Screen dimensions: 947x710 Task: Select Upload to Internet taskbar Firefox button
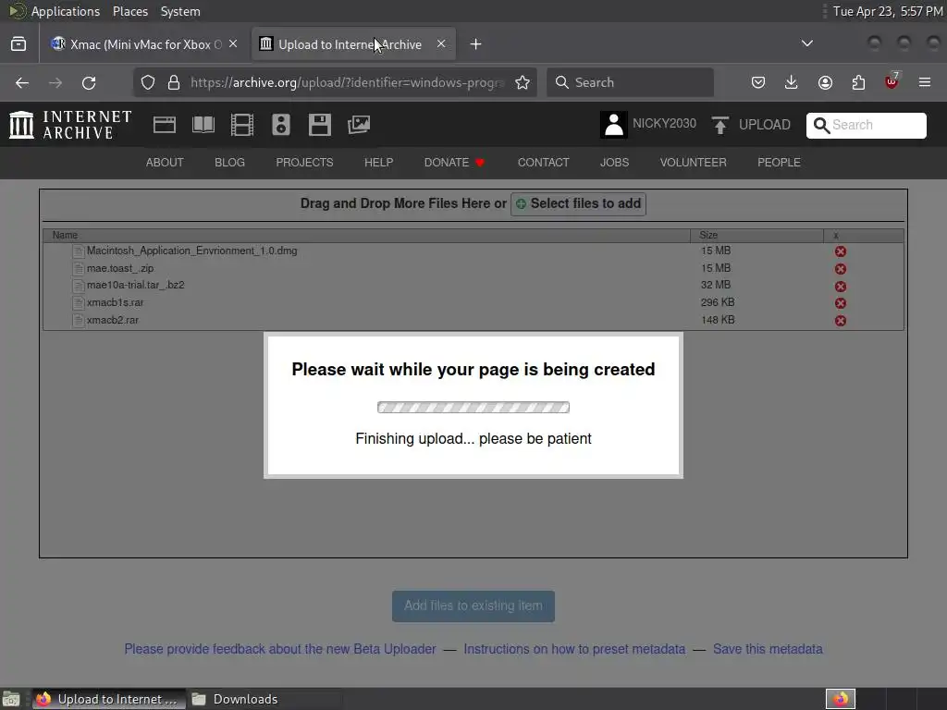(109, 699)
